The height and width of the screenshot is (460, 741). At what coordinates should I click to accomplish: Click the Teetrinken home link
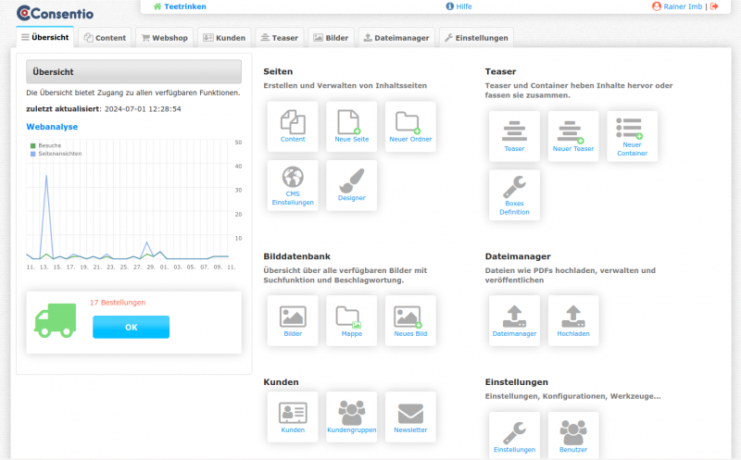180,6
